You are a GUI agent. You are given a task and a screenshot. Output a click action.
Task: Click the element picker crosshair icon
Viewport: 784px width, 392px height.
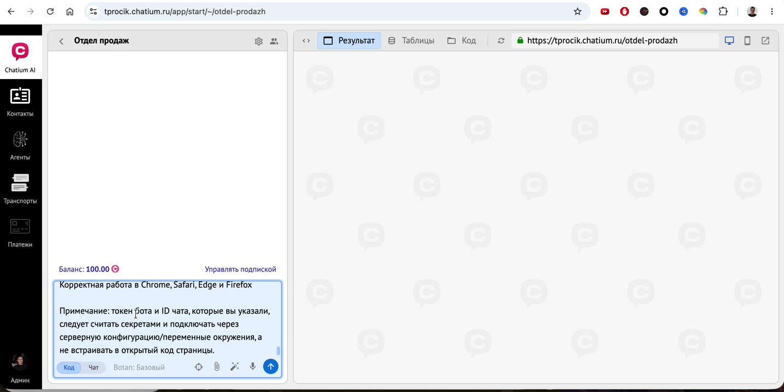pos(199,367)
